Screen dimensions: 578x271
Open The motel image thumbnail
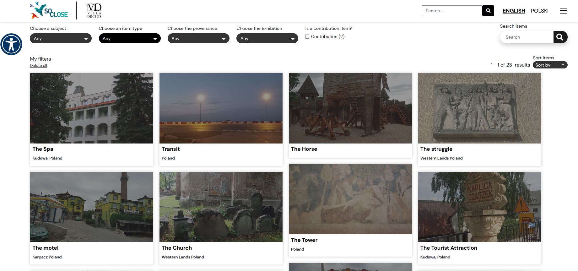(x=92, y=207)
